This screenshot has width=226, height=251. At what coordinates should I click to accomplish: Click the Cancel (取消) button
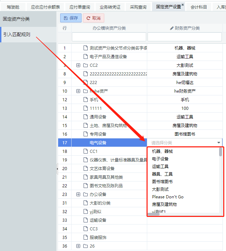[93, 18]
